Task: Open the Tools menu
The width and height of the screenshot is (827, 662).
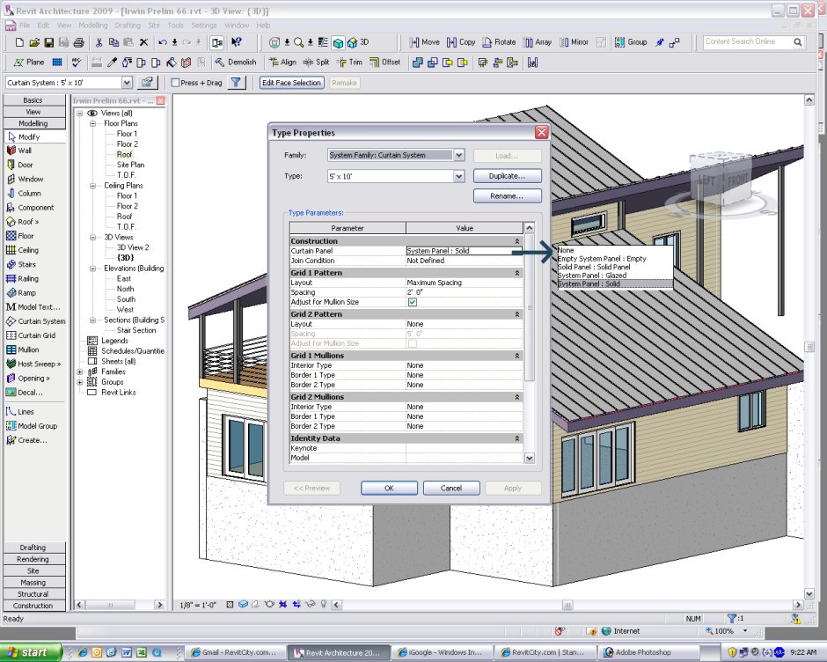Action: [176, 26]
